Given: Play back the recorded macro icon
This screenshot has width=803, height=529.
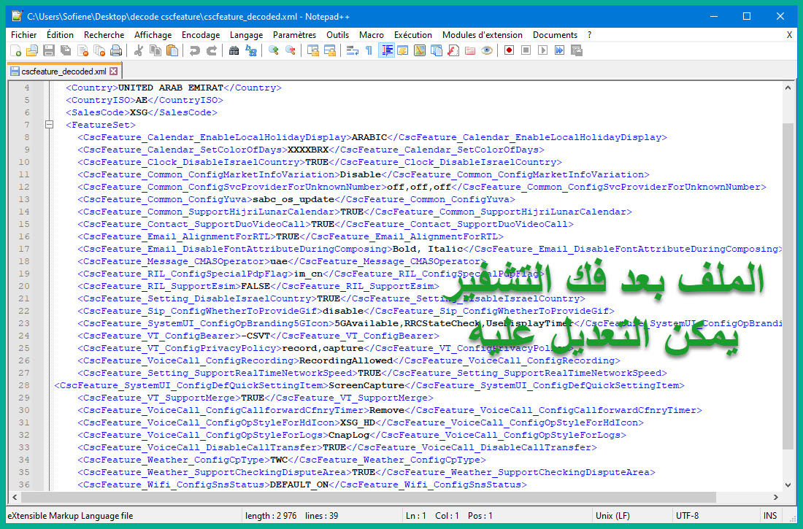Looking at the screenshot, I should (x=543, y=50).
